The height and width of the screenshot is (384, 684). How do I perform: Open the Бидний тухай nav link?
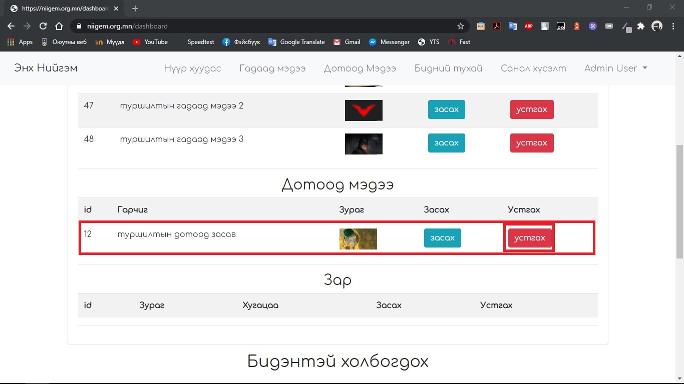click(448, 68)
